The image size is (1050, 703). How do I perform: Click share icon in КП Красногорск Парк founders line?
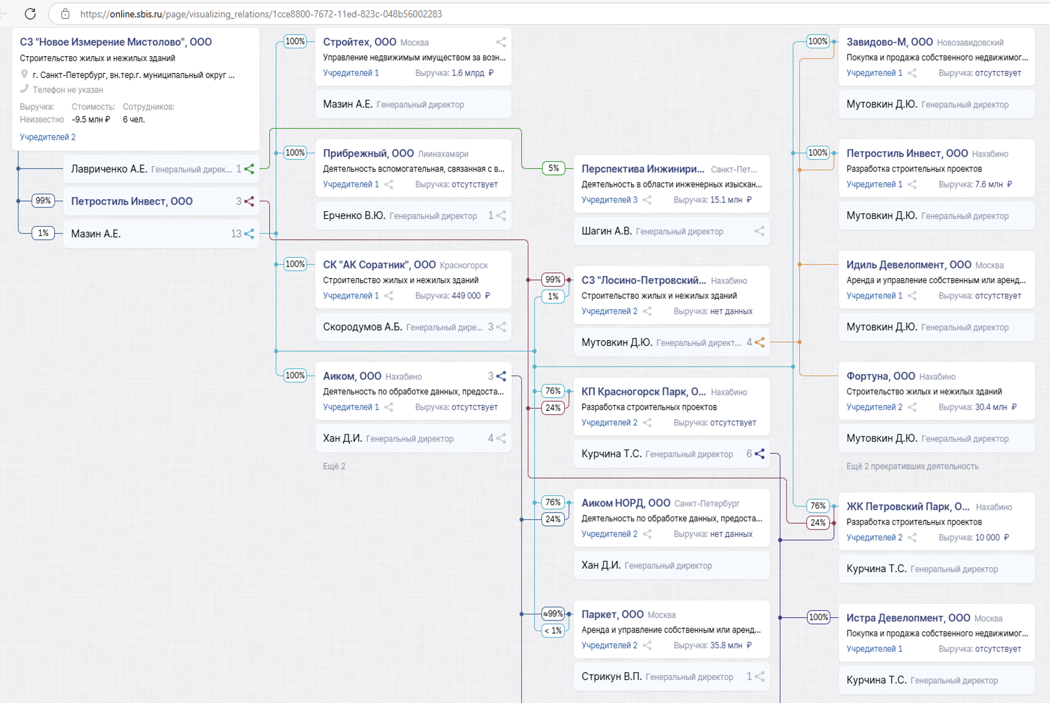click(x=648, y=422)
